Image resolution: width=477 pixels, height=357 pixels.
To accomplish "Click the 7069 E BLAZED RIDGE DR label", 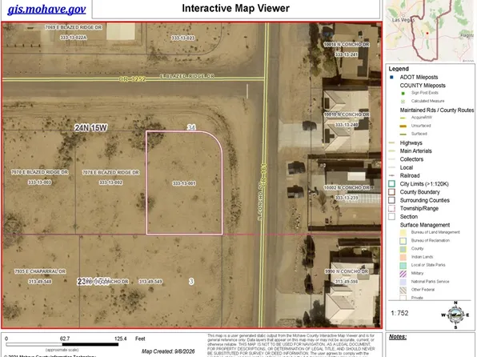I will [x=74, y=27].
